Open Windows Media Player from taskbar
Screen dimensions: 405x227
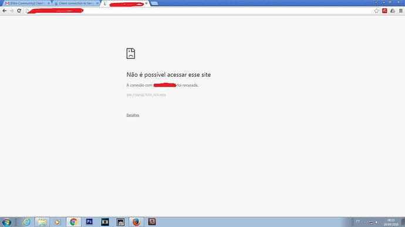[x=58, y=222]
